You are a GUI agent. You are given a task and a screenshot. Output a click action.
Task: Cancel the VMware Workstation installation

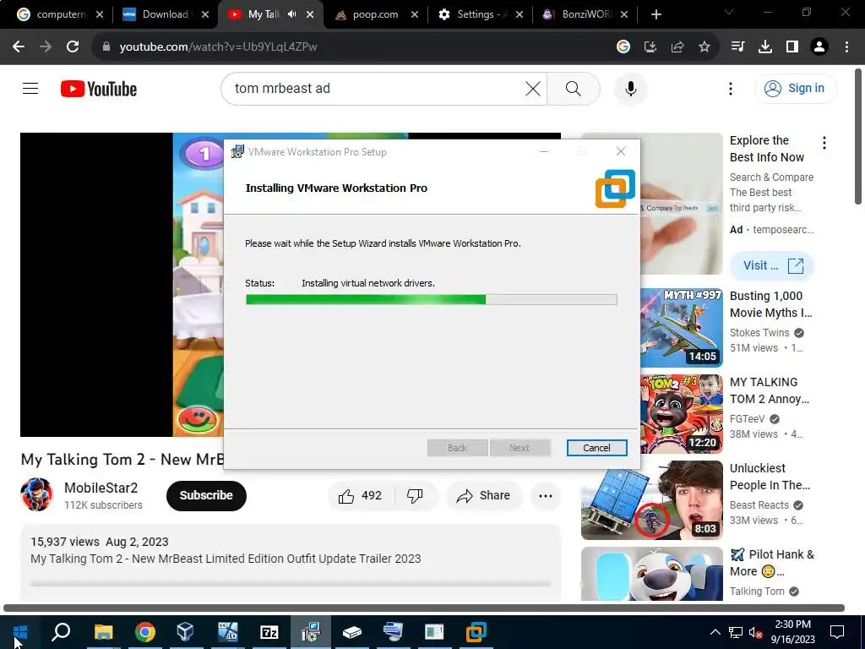pos(596,448)
